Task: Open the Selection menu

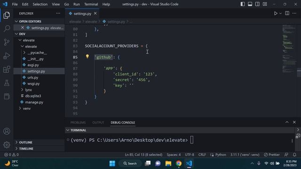Action: 40,4
